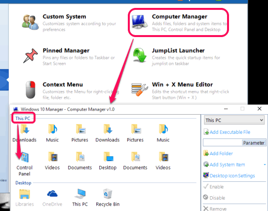This screenshot has width=268, height=211.
Task: Click the Add Folder link
Action: tap(218, 153)
